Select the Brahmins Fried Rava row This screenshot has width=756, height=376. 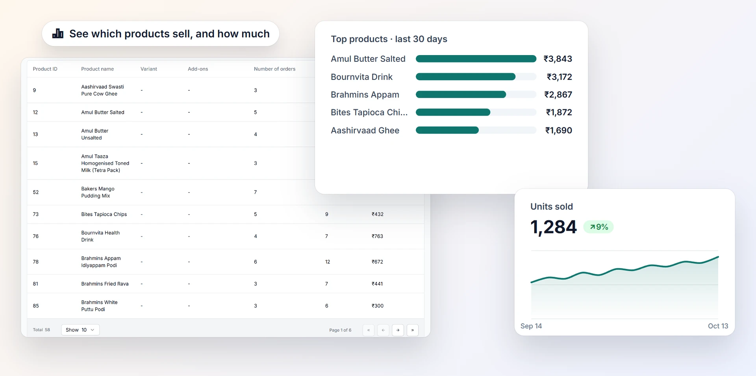point(226,284)
